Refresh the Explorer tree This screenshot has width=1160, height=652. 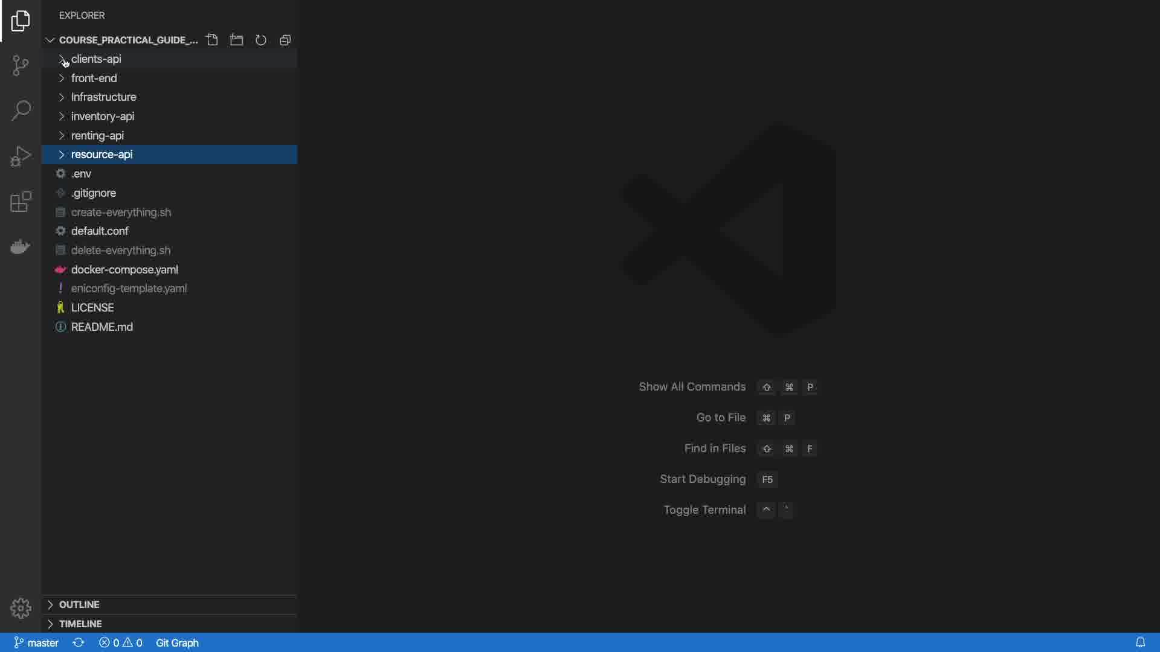[x=261, y=40]
